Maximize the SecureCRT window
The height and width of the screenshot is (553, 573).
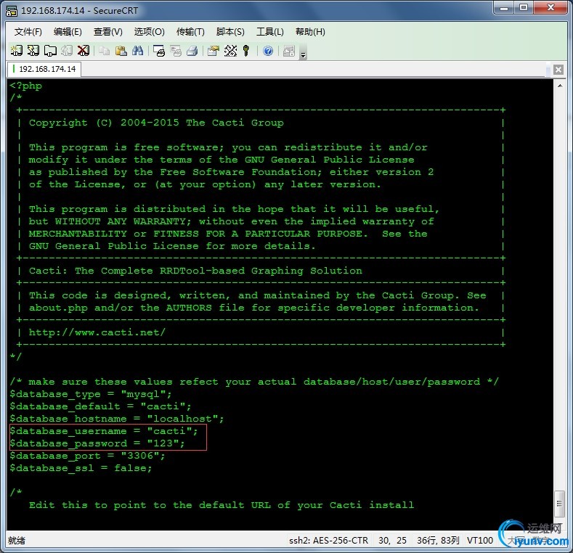[524, 8]
